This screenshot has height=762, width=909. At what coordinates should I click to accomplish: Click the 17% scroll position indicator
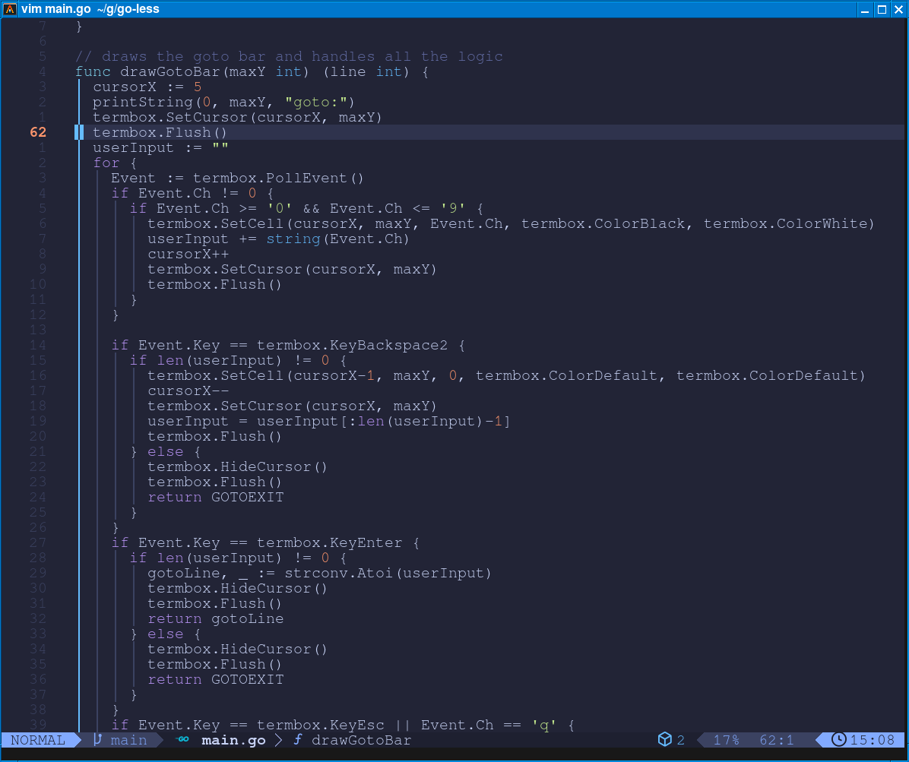726,740
